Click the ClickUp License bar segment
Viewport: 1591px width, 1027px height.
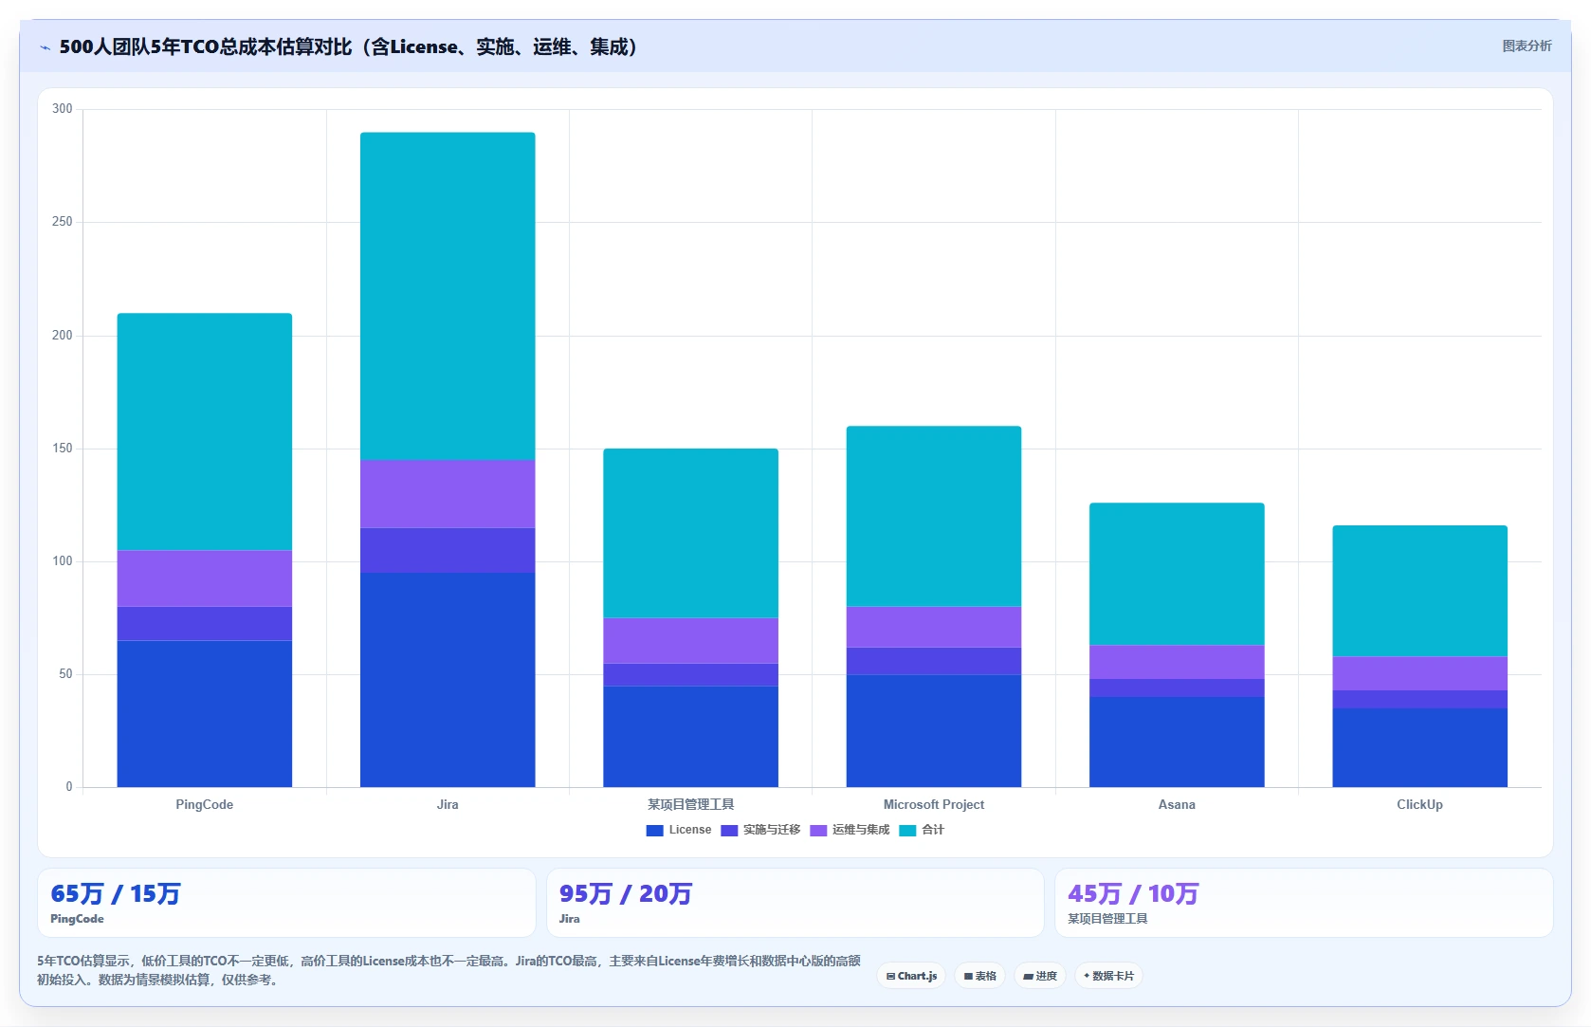[x=1419, y=747]
